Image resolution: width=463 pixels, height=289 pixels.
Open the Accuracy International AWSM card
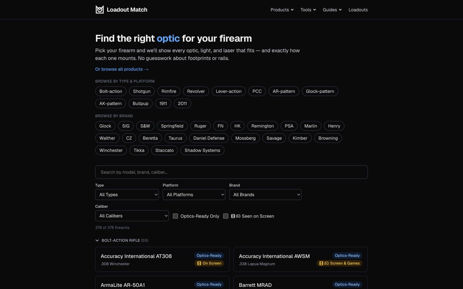[301, 259]
